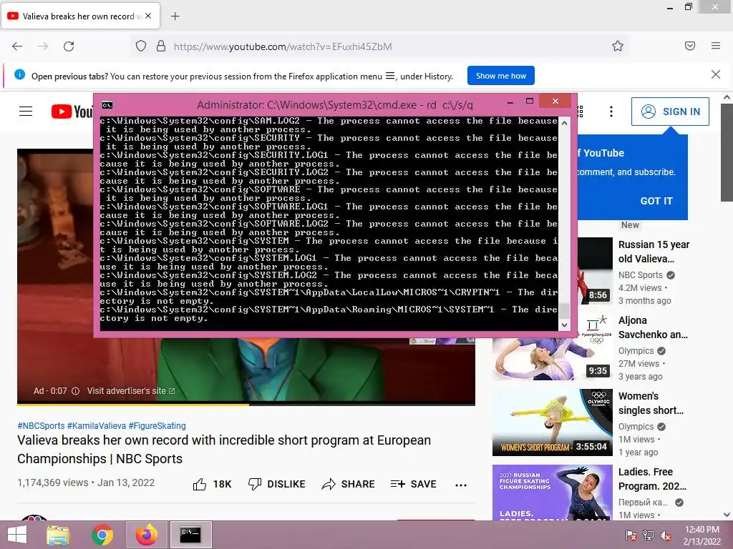Open the ad info circle icon
The image size is (733, 549).
(75, 391)
